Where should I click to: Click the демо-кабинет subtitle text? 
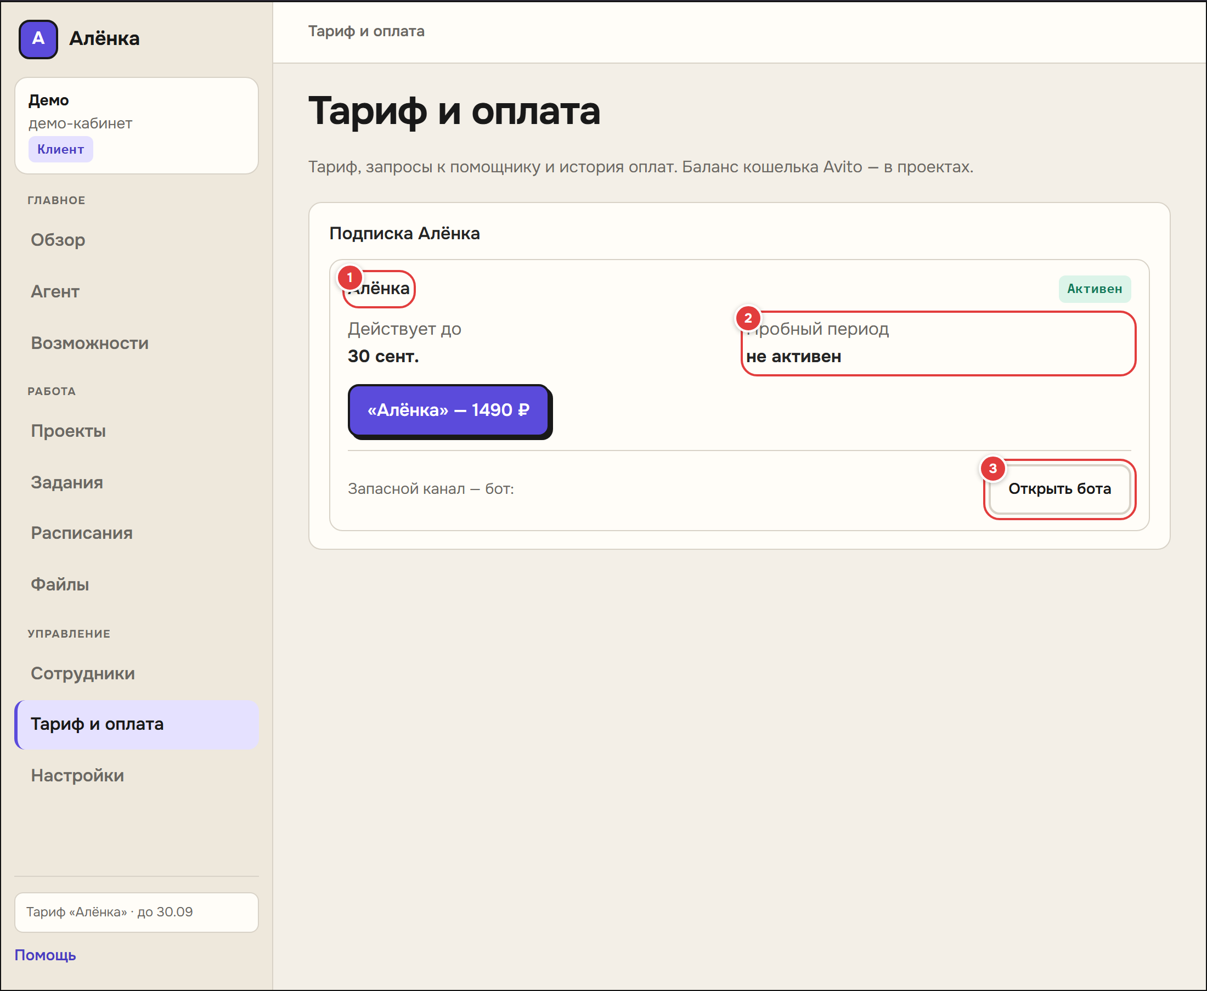(x=81, y=124)
